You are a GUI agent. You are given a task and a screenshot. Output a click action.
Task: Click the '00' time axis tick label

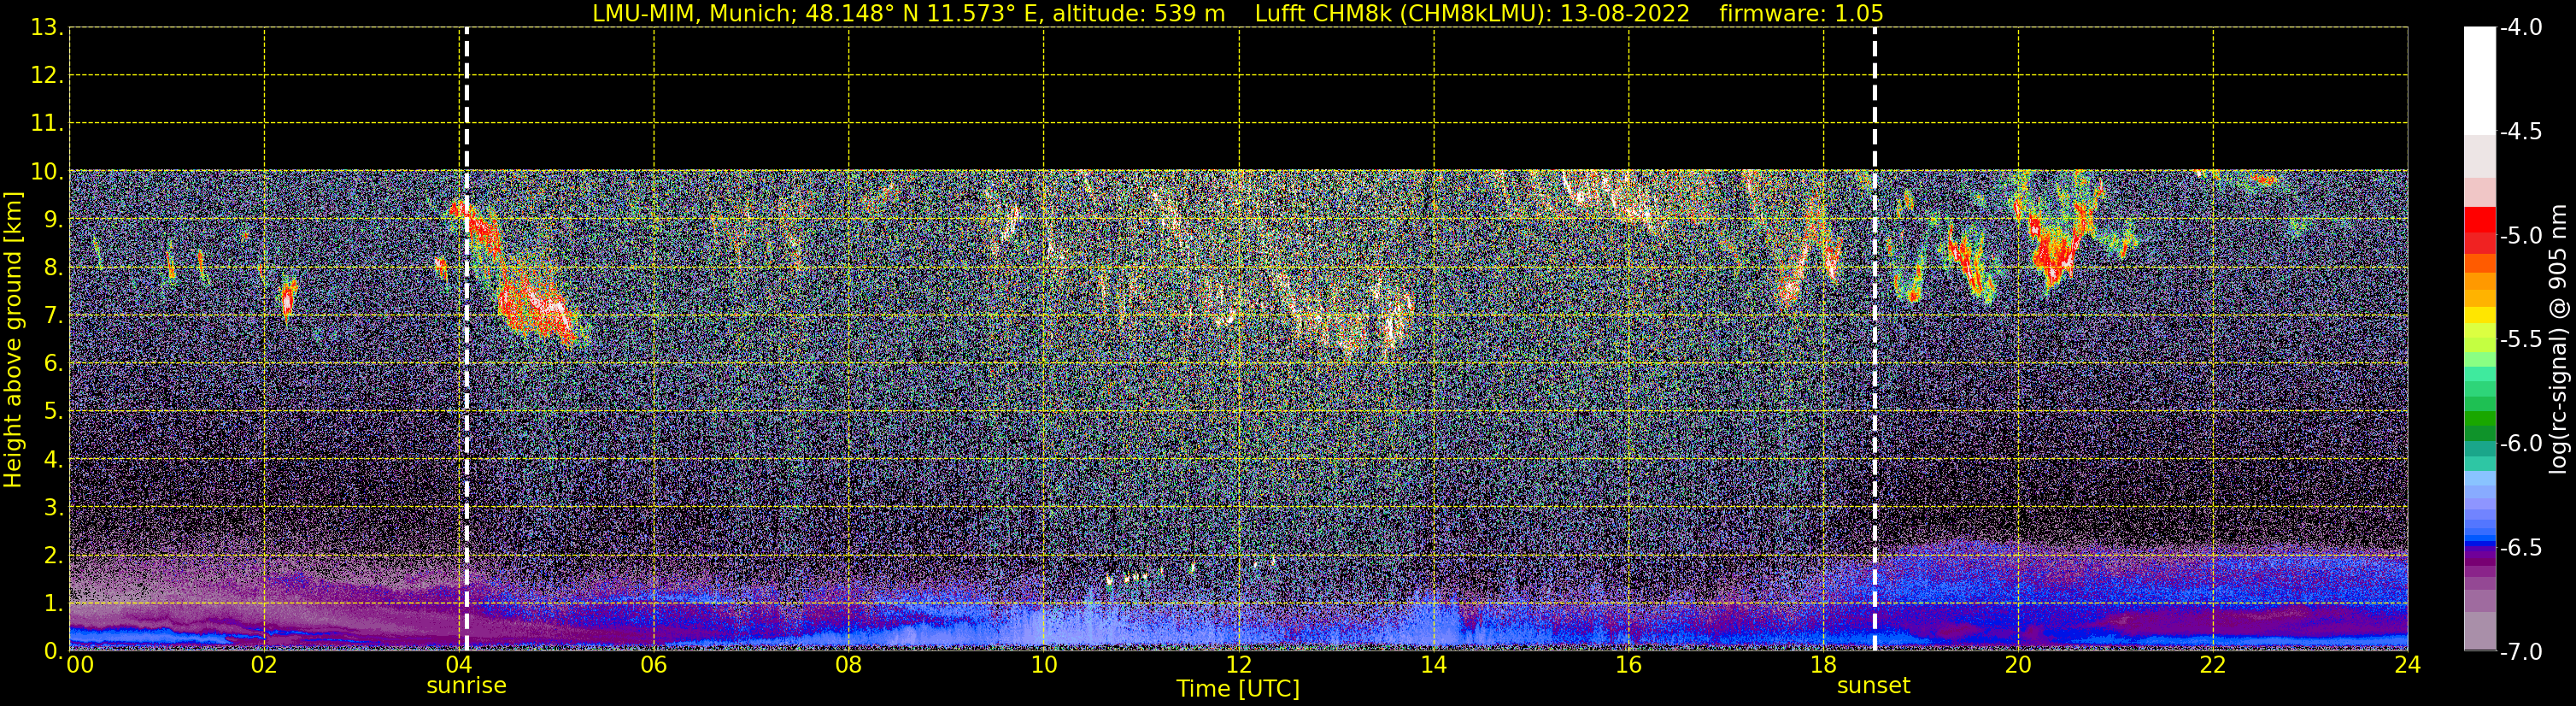coord(80,665)
